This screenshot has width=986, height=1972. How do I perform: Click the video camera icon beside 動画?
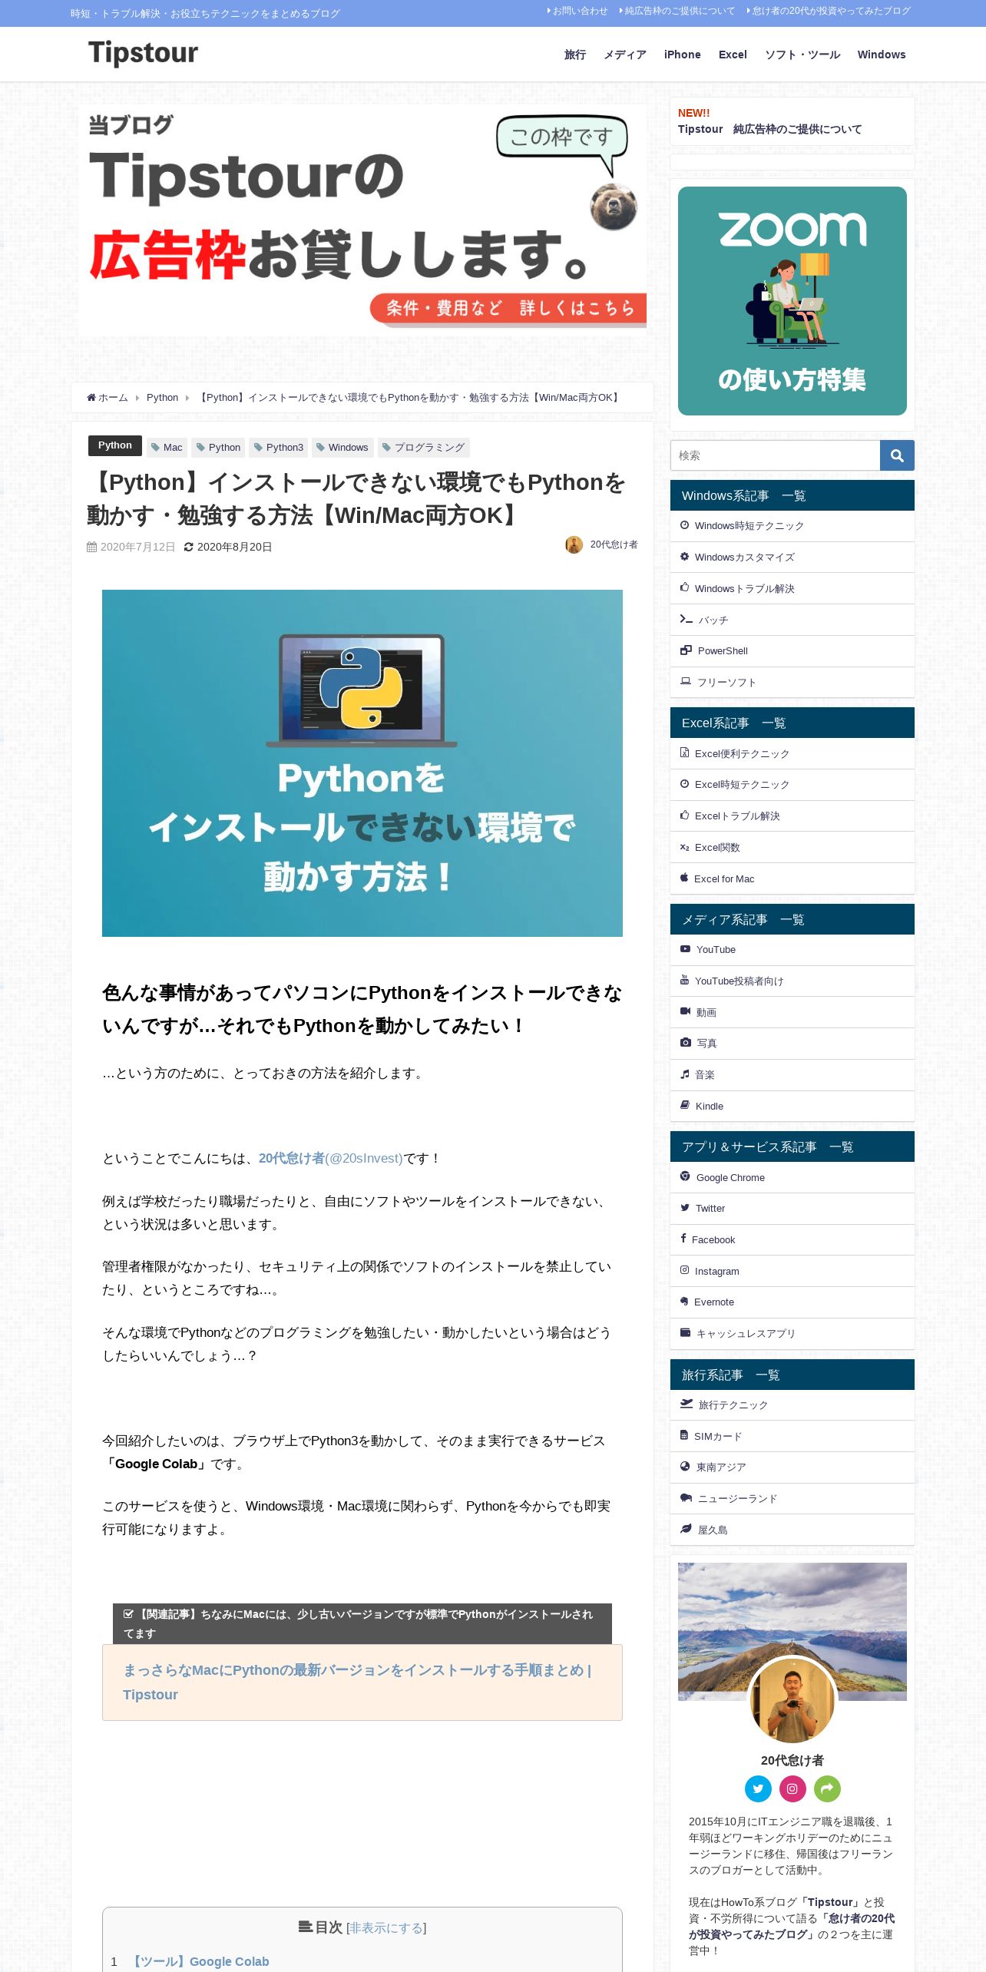(685, 1011)
